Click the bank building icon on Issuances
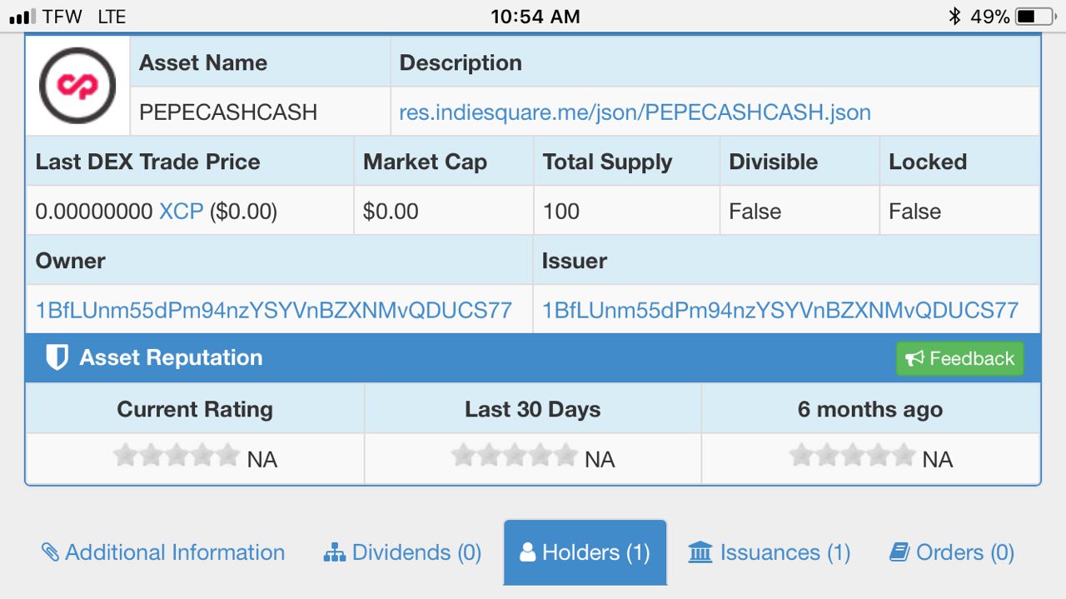 coord(700,552)
